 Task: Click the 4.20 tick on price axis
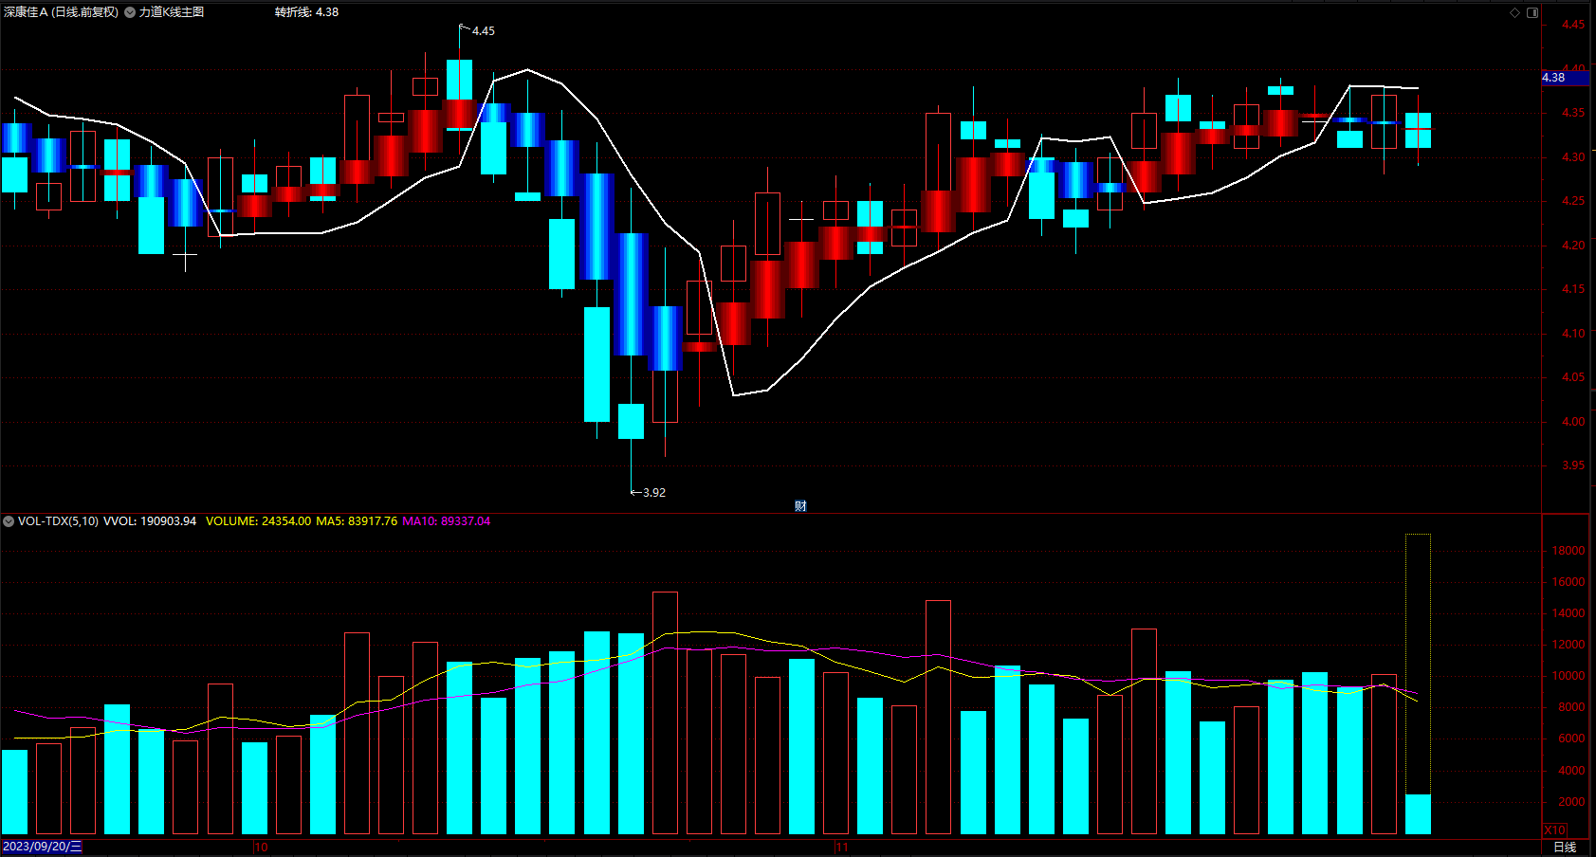pyautogui.click(x=1573, y=246)
